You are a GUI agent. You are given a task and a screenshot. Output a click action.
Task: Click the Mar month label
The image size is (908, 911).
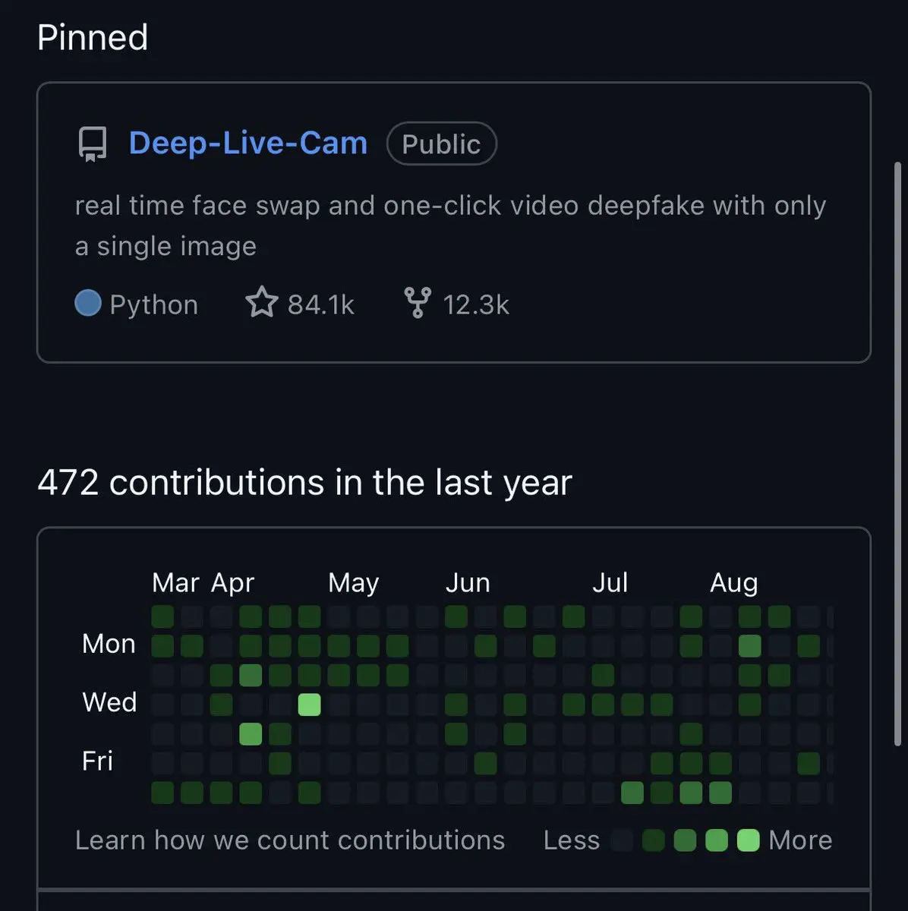(175, 583)
